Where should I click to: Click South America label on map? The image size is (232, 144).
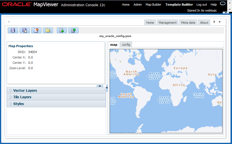point(126,95)
